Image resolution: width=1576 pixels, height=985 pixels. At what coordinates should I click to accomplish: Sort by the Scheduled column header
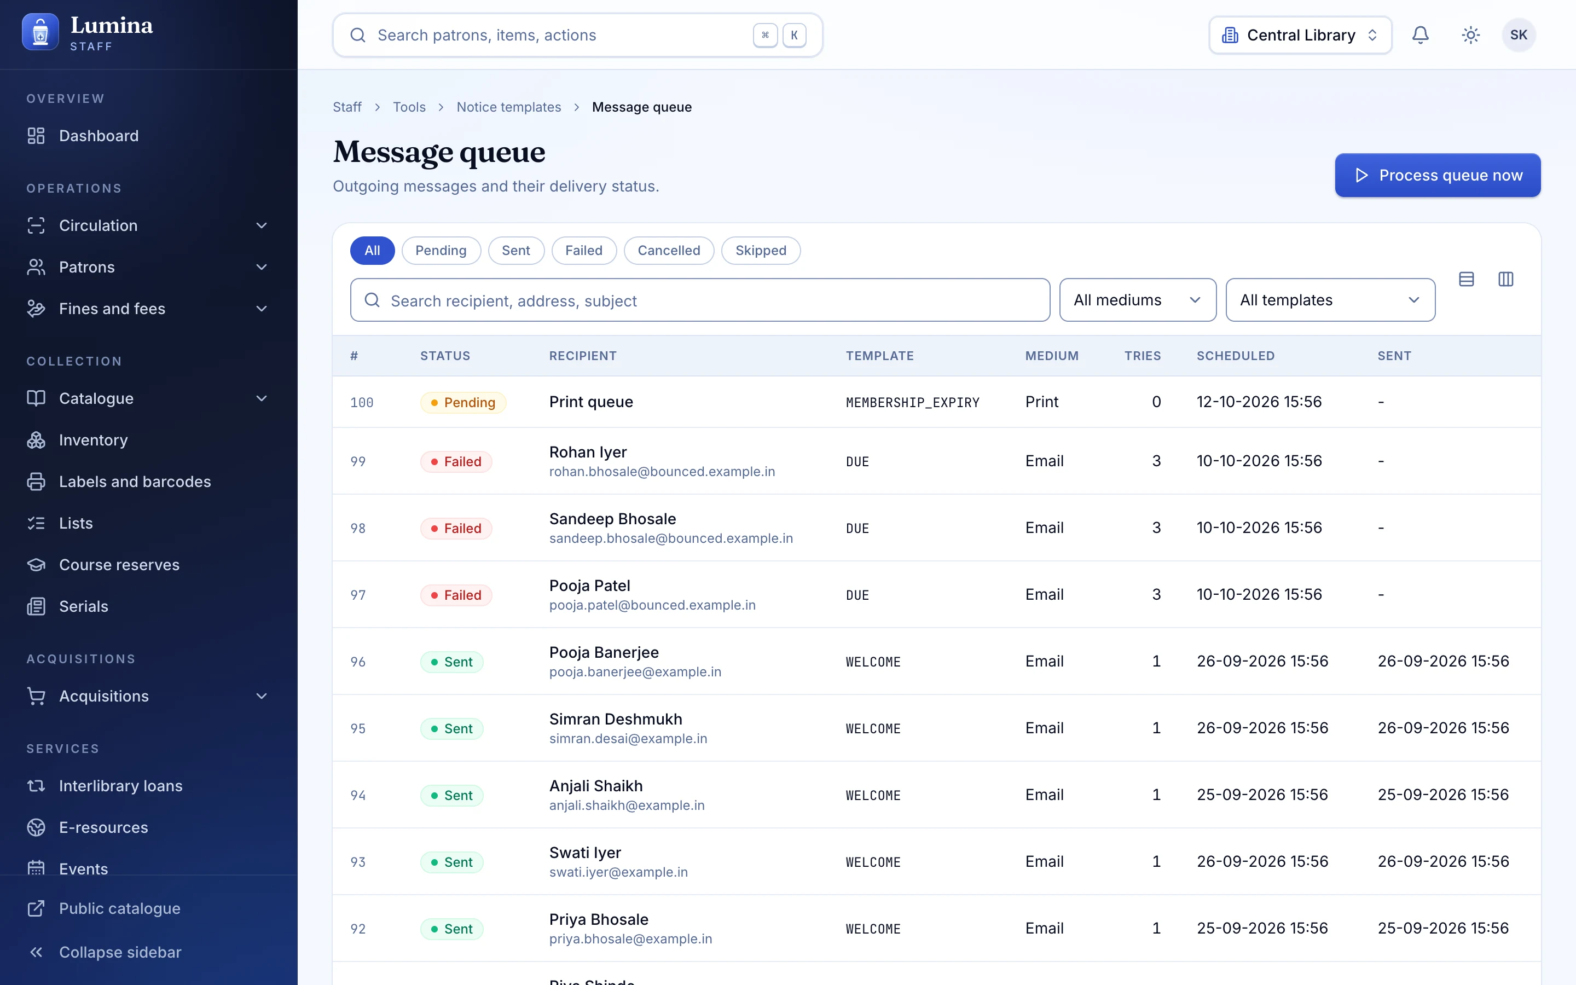tap(1236, 356)
